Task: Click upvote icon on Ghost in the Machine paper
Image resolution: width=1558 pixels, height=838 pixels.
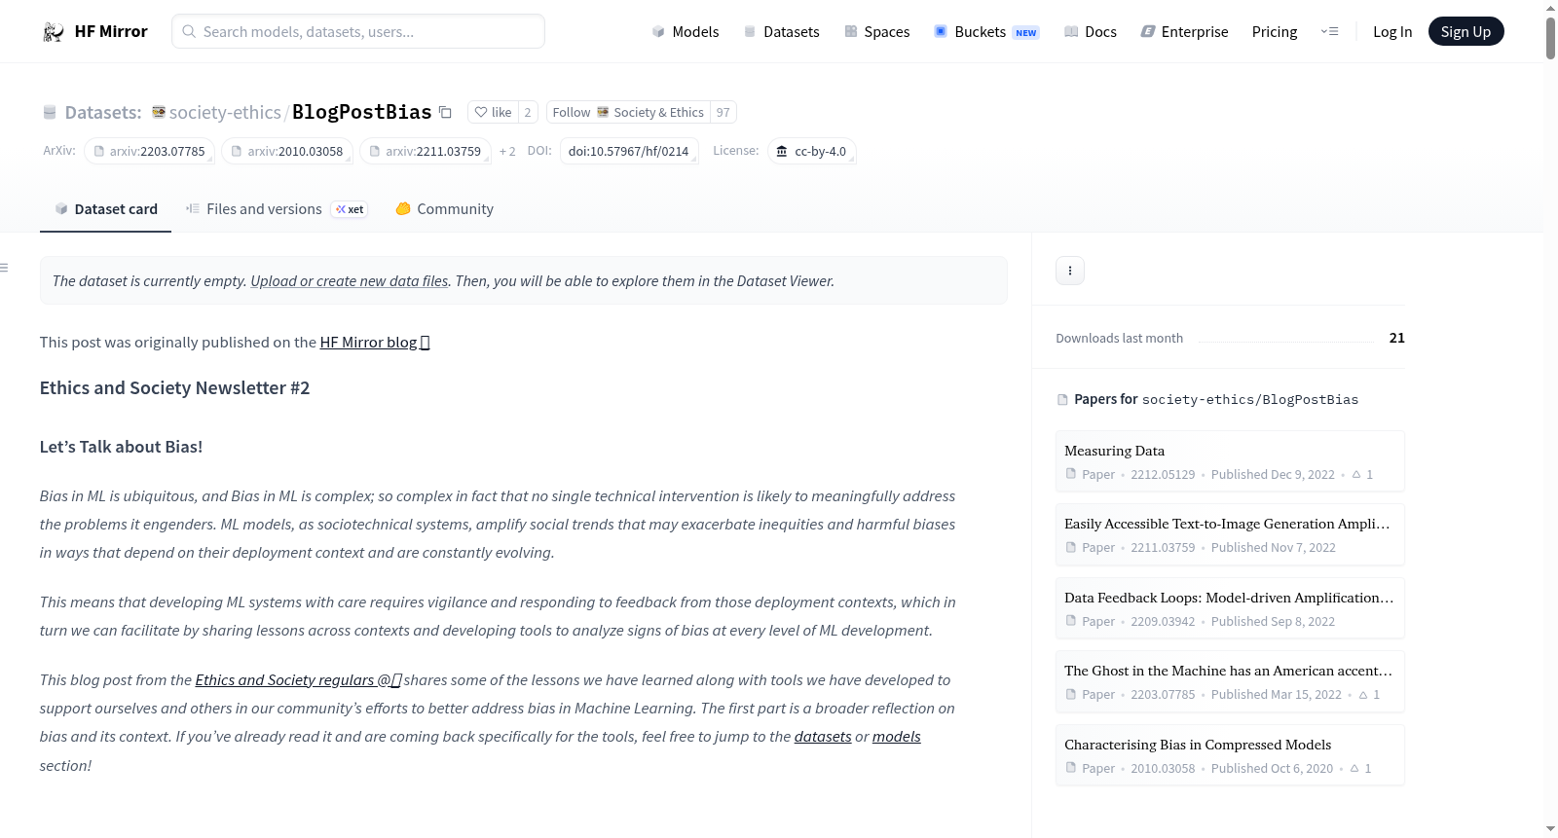Action: [x=1363, y=695]
